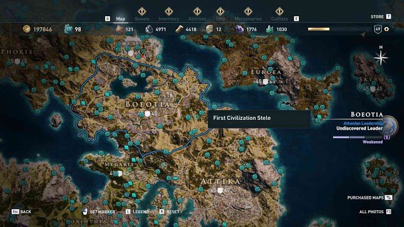The height and width of the screenshot is (227, 404).
Task: Click the Undiscovered Leader text
Action: (x=359, y=128)
